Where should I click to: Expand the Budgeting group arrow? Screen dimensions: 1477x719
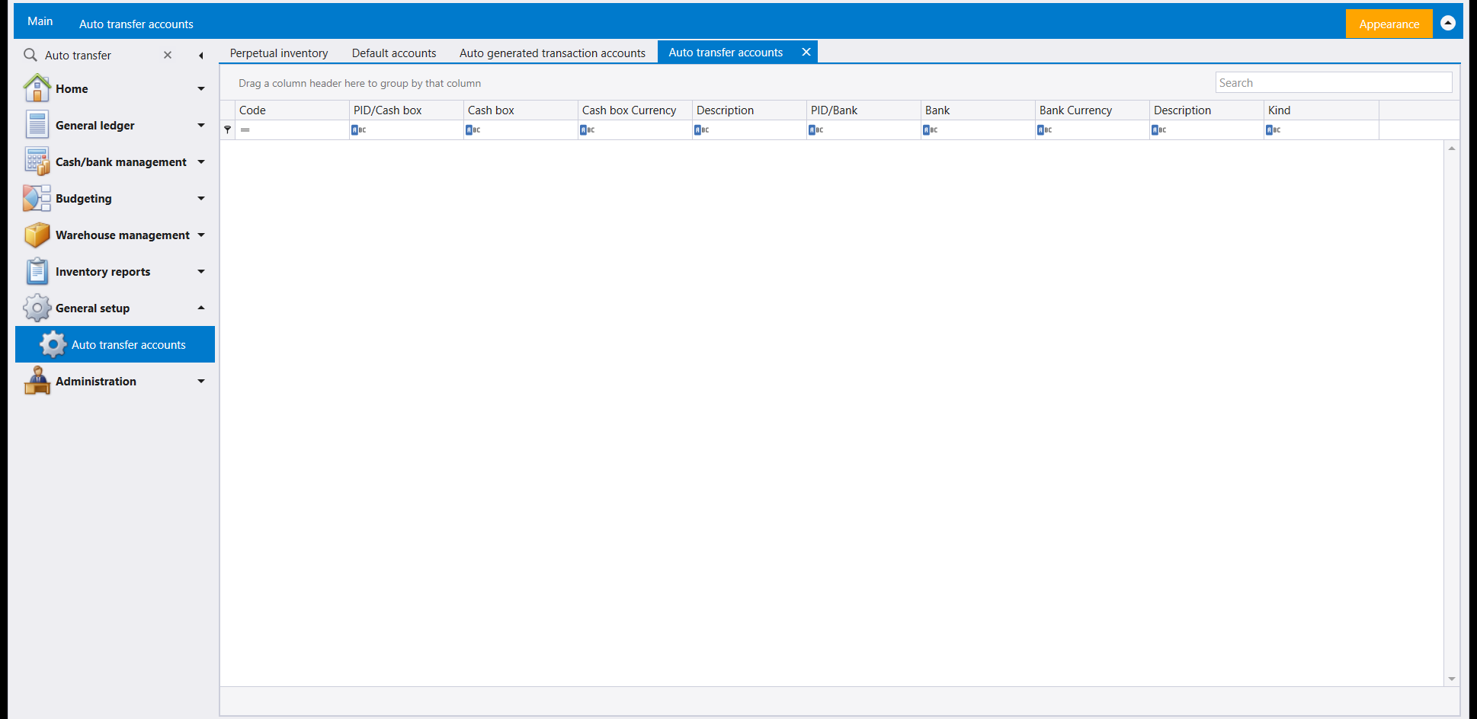pyautogui.click(x=201, y=199)
